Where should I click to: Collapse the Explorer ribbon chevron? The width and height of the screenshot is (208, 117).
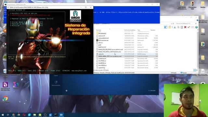[x=195, y=20]
